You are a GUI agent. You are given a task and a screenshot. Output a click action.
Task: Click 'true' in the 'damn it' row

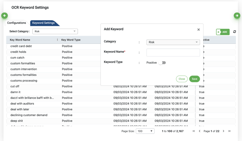[x=201, y=92]
